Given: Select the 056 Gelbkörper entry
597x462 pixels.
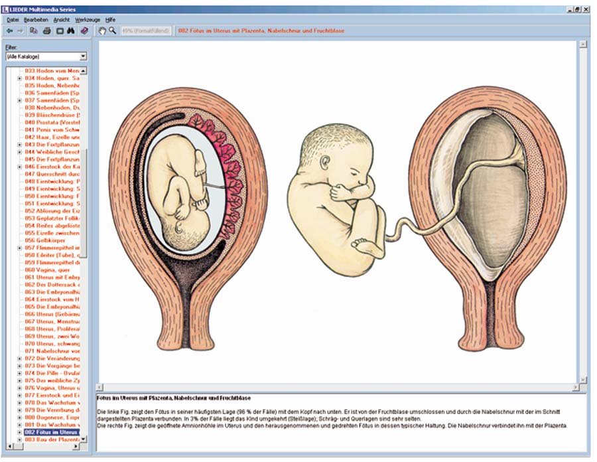Looking at the screenshot, I should tap(42, 240).
